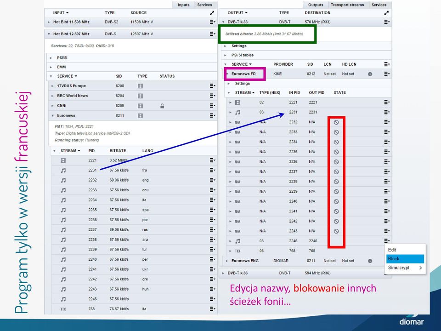
Task: Switch to the Outputs tab
Action: tap(316, 5)
